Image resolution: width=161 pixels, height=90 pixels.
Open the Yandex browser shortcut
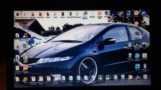click(136, 14)
